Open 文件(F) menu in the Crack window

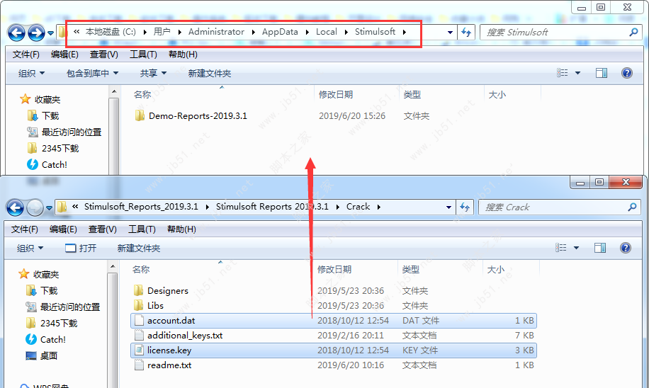[24, 229]
